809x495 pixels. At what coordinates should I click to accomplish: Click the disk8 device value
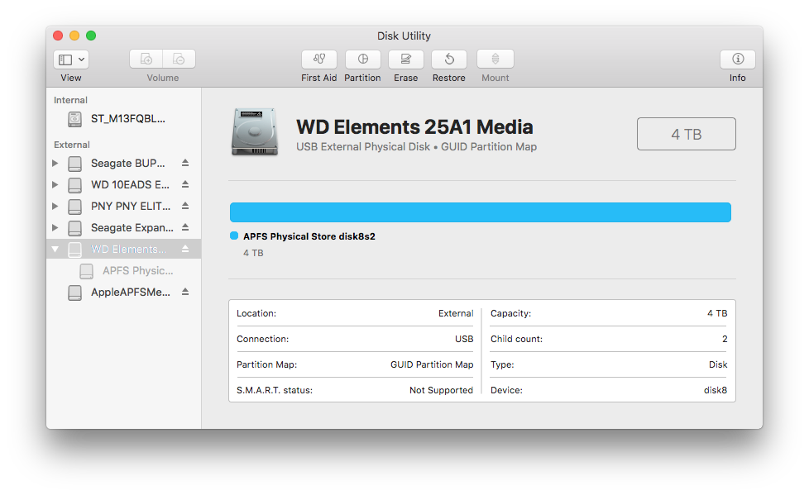716,390
